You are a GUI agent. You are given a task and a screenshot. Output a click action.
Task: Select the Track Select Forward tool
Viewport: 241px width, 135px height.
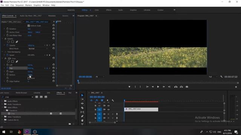82,99
